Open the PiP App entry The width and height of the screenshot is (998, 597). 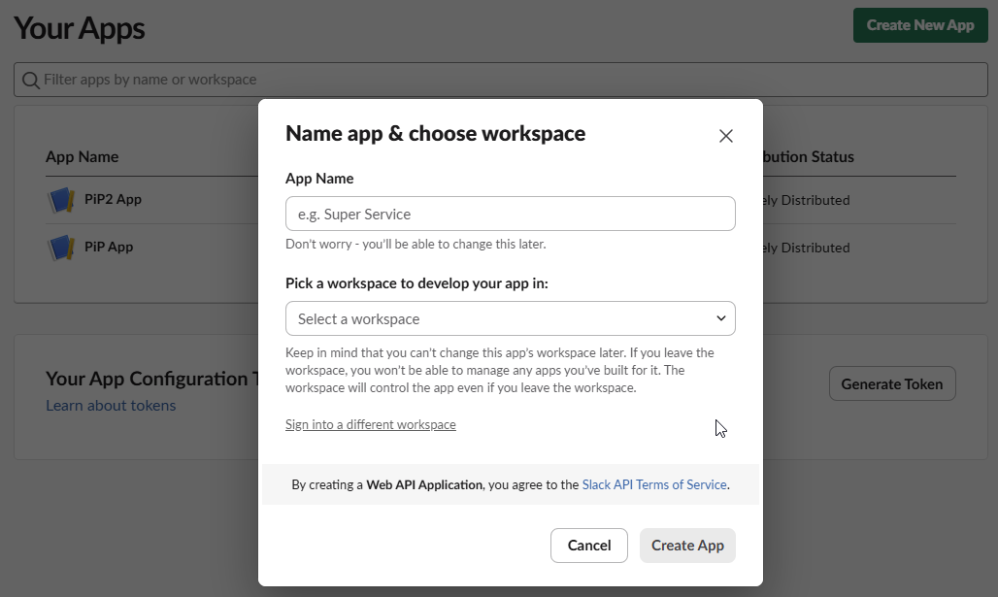(x=109, y=247)
